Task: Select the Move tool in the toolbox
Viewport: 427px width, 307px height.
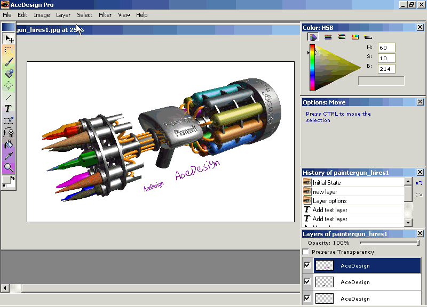Action: coord(9,38)
